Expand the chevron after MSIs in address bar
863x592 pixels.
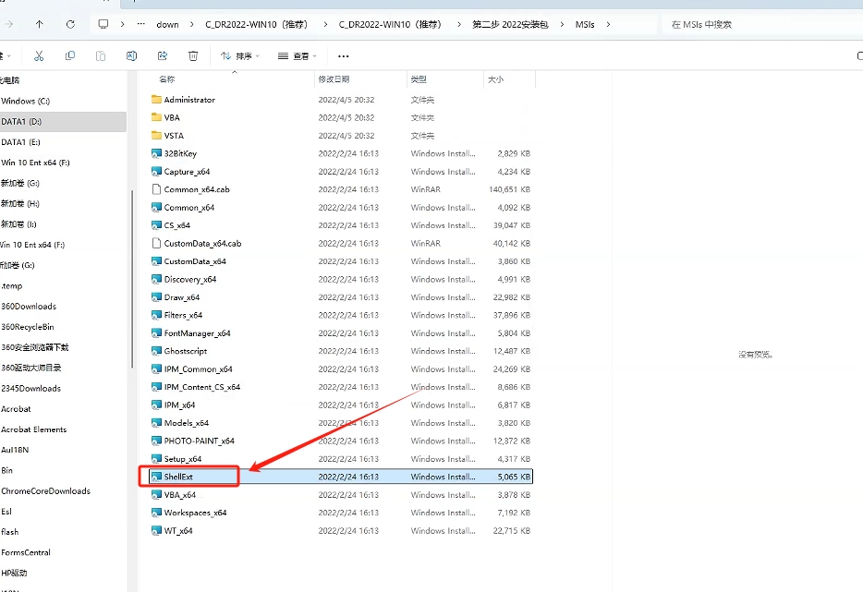608,24
